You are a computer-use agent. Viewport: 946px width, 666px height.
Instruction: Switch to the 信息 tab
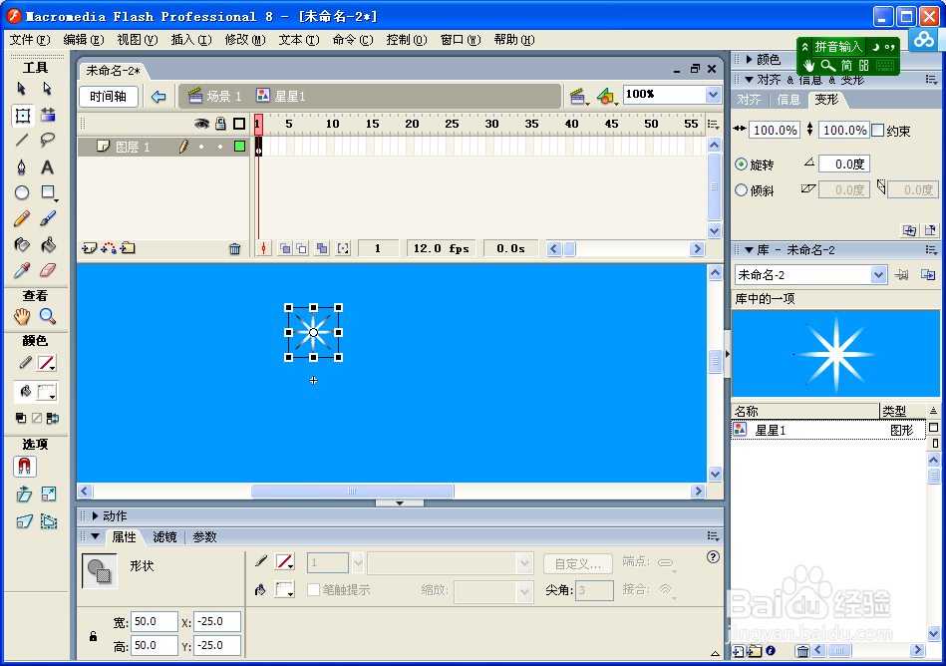click(788, 100)
